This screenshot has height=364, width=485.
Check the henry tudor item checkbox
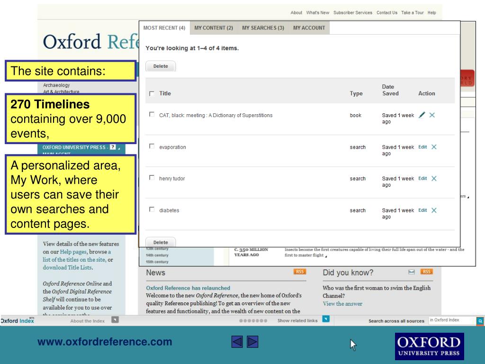(152, 178)
